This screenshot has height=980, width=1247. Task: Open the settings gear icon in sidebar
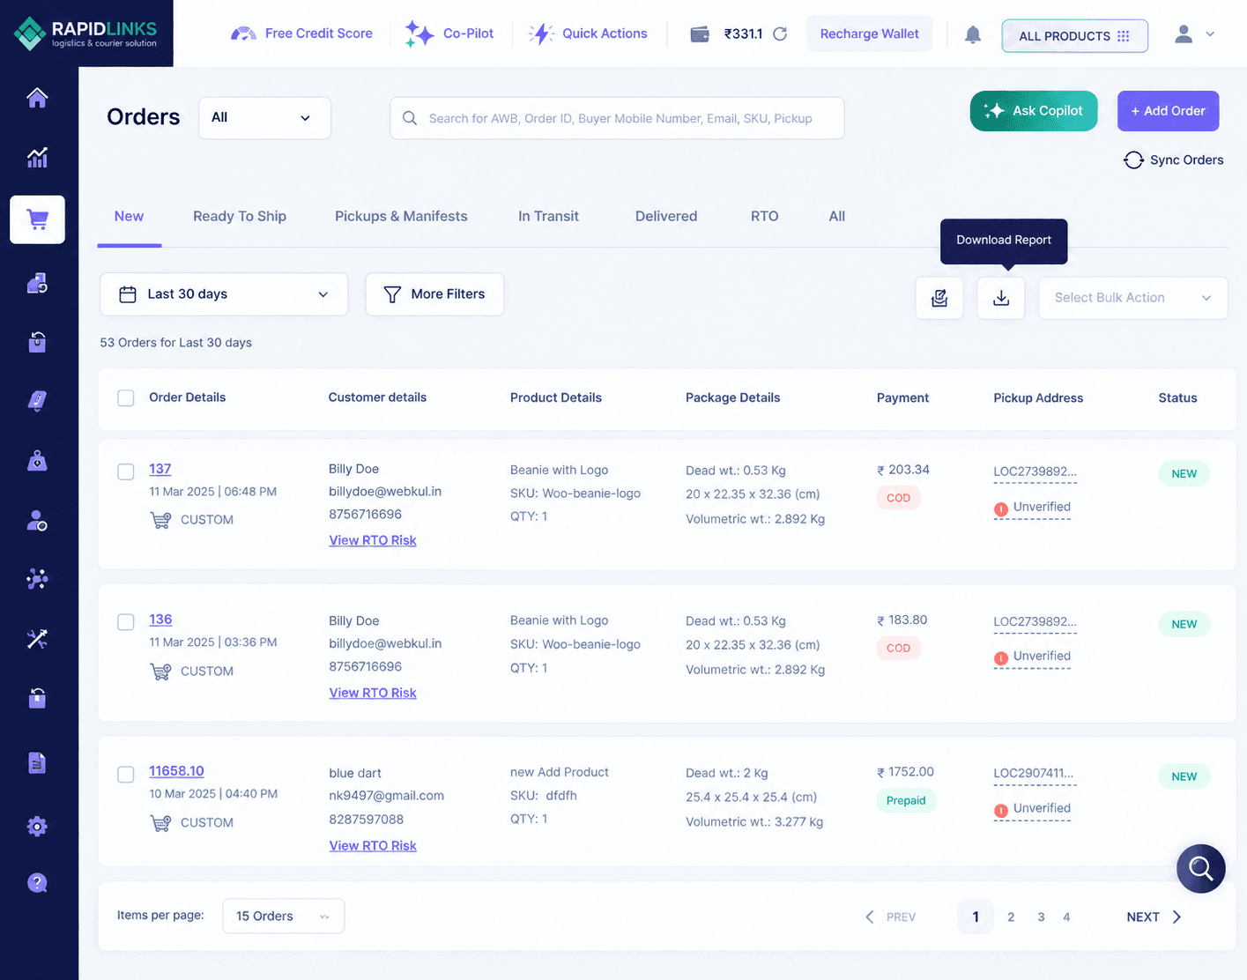coord(37,827)
